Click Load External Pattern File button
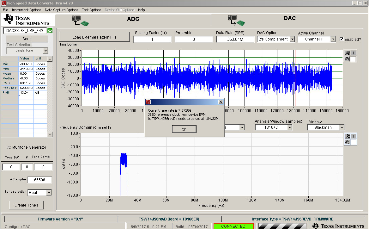The width and height of the screenshot is (369, 229). [94, 37]
